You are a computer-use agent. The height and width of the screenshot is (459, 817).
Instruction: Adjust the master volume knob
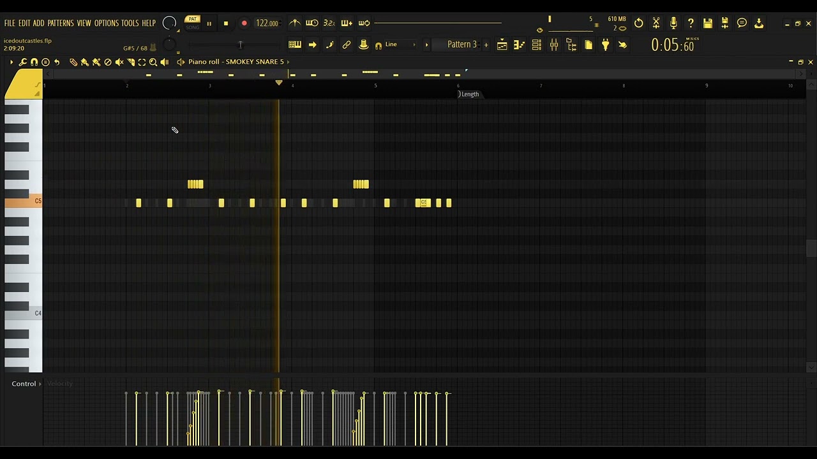pyautogui.click(x=169, y=23)
